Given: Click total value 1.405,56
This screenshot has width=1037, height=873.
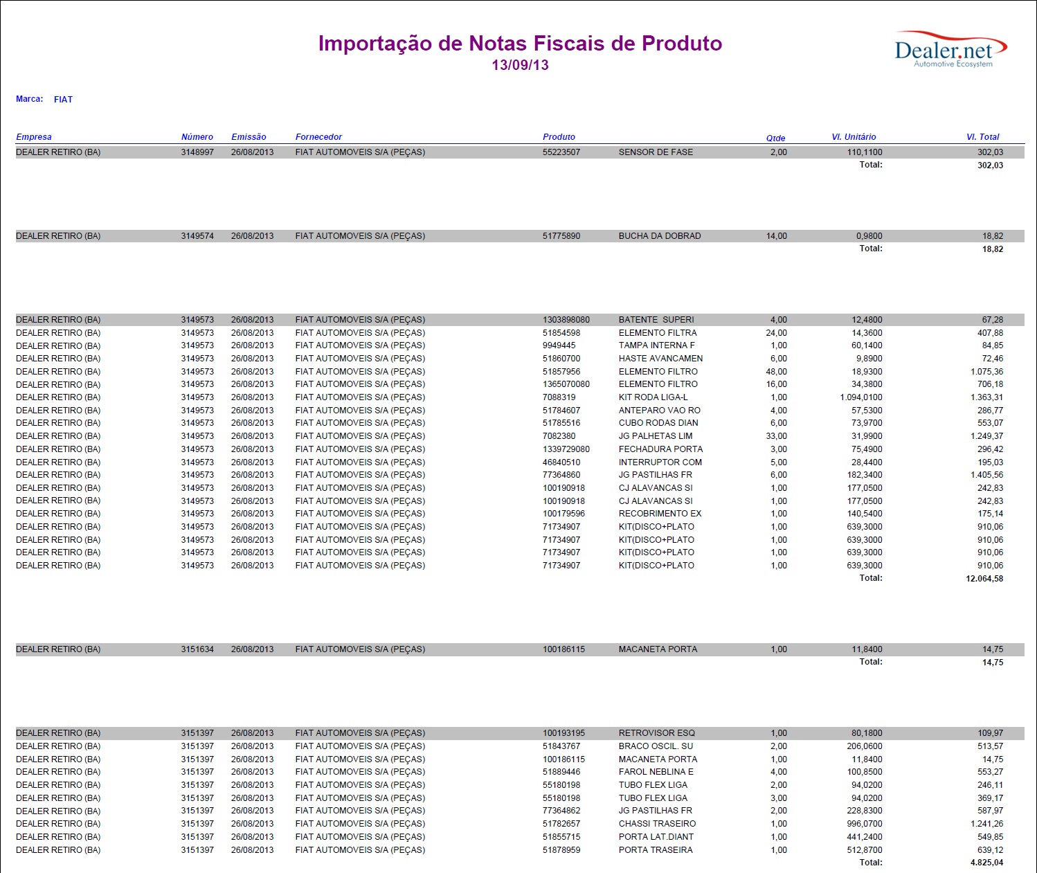Looking at the screenshot, I should pyautogui.click(x=987, y=475).
